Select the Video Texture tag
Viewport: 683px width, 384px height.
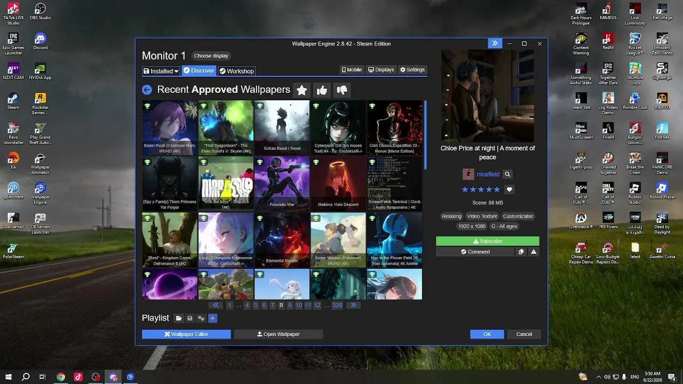[482, 217]
